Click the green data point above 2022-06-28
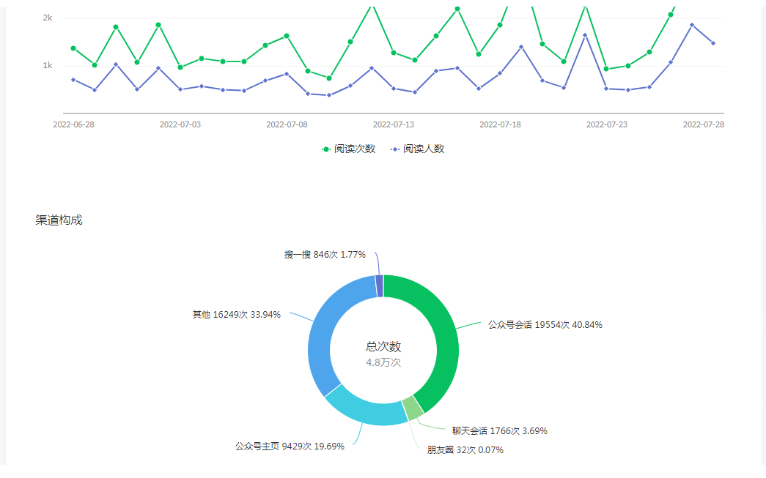 [x=73, y=48]
